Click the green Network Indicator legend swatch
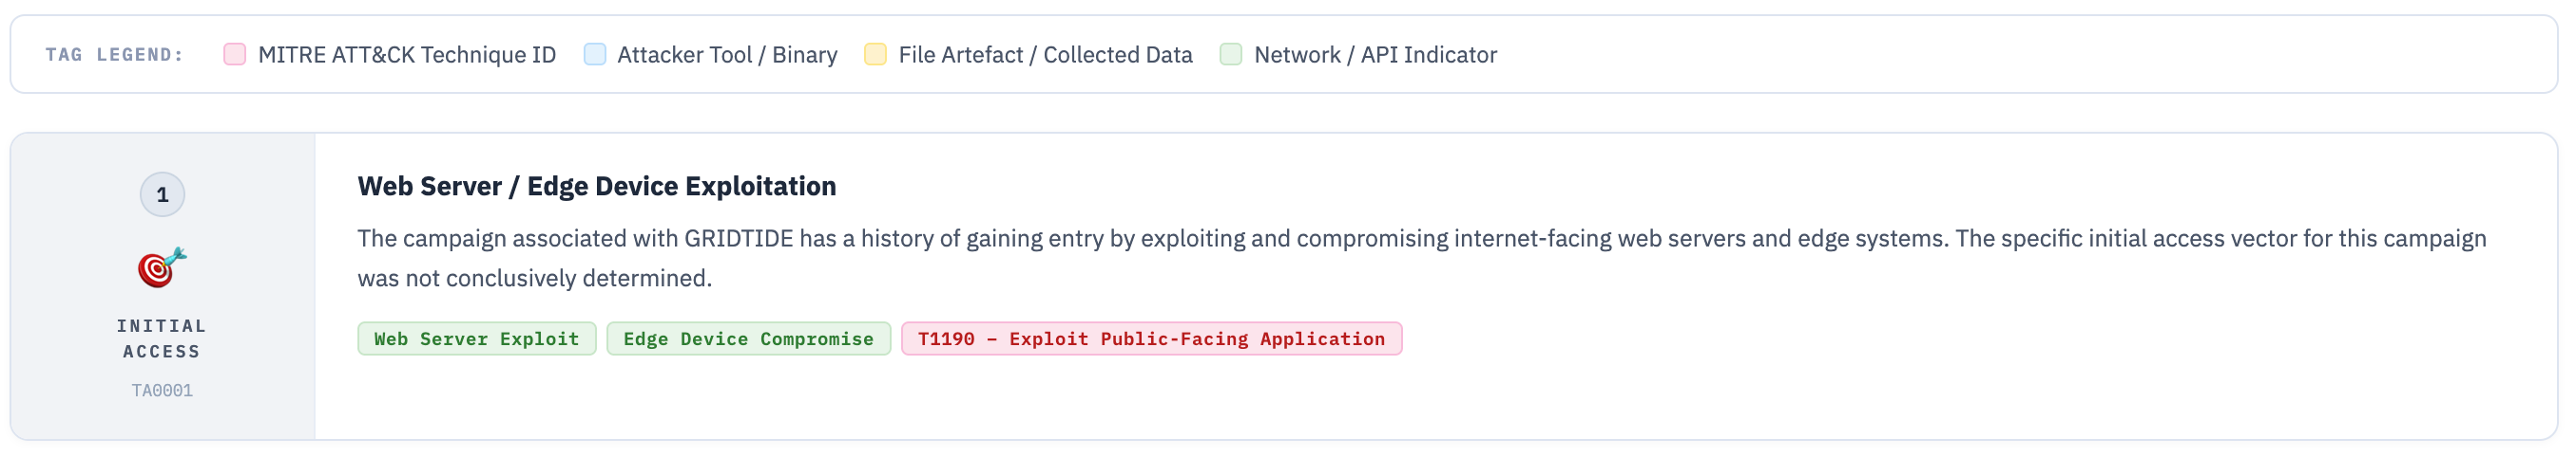Viewport: 2576px width, 457px height. [1230, 54]
